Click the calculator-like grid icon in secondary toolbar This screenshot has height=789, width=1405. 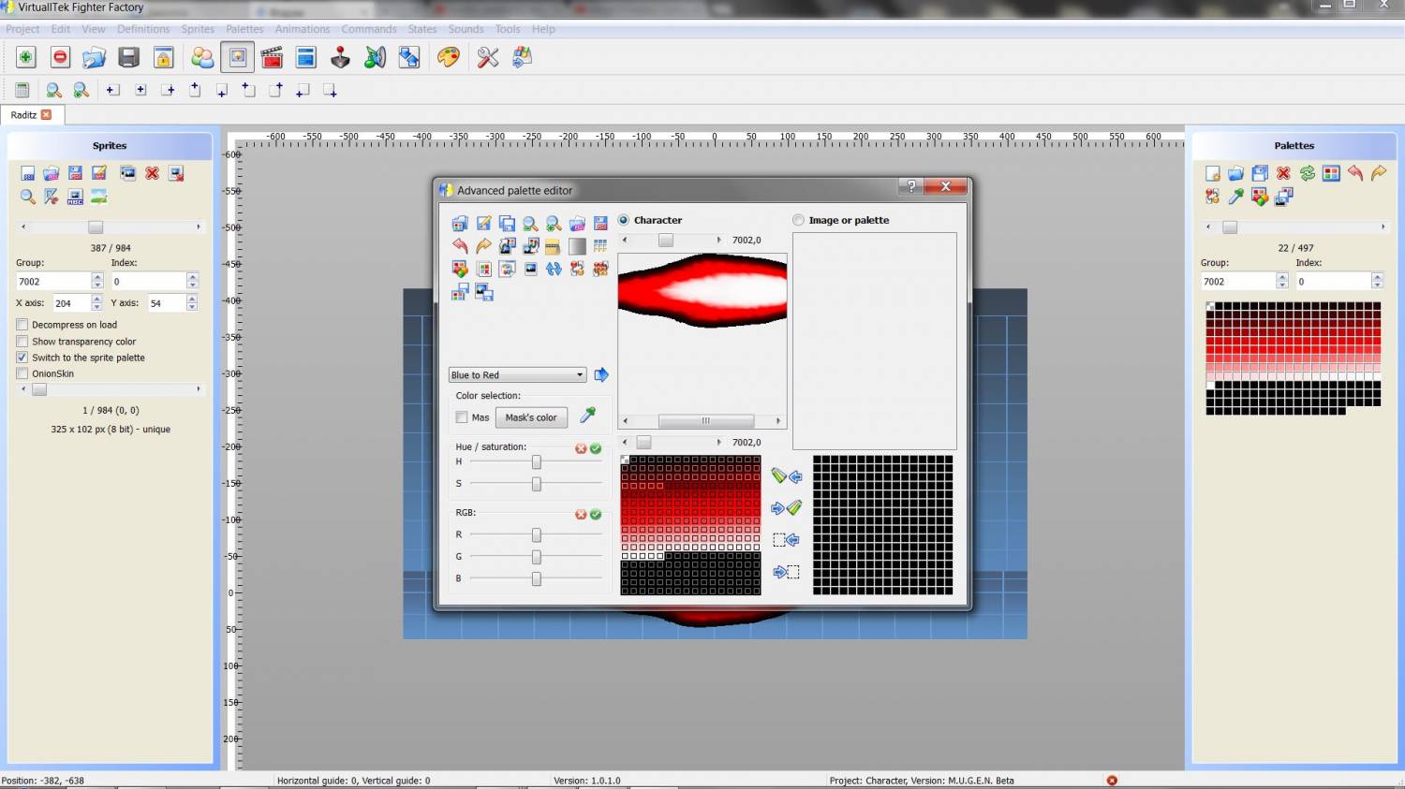pyautogui.click(x=22, y=90)
